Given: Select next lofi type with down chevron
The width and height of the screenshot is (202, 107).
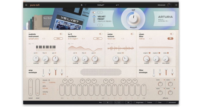Looking at the screenshot, I should 100,25.
